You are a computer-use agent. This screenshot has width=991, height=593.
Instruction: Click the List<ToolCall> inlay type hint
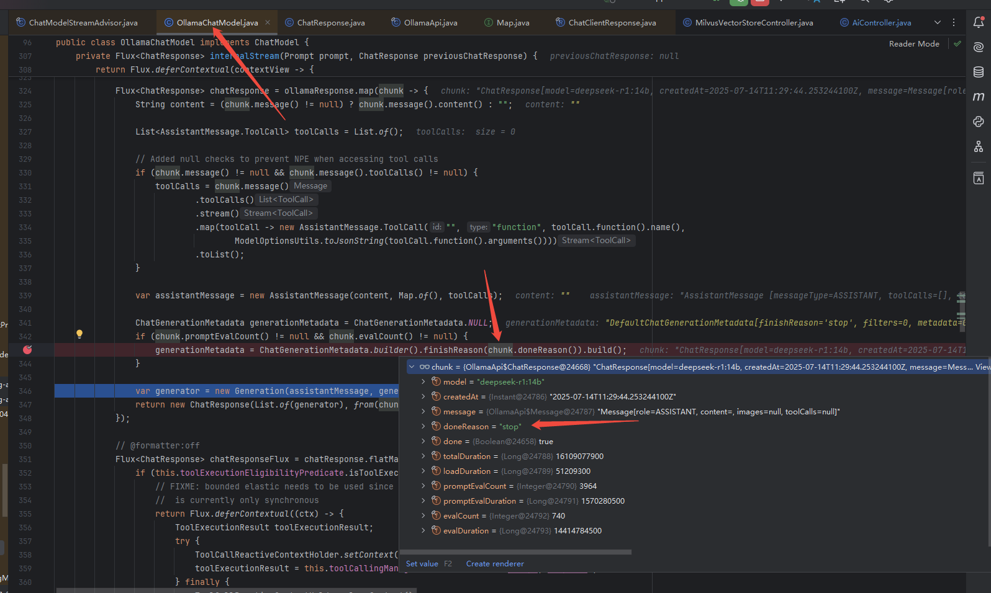coord(286,200)
